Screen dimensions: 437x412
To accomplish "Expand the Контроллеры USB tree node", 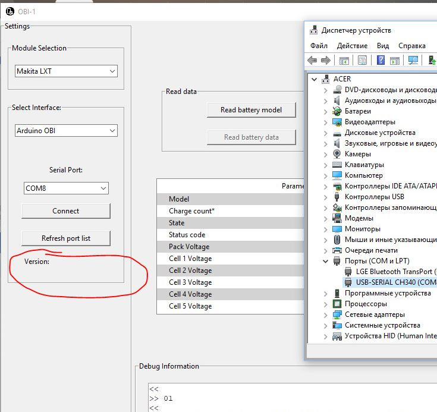I will (x=325, y=197).
